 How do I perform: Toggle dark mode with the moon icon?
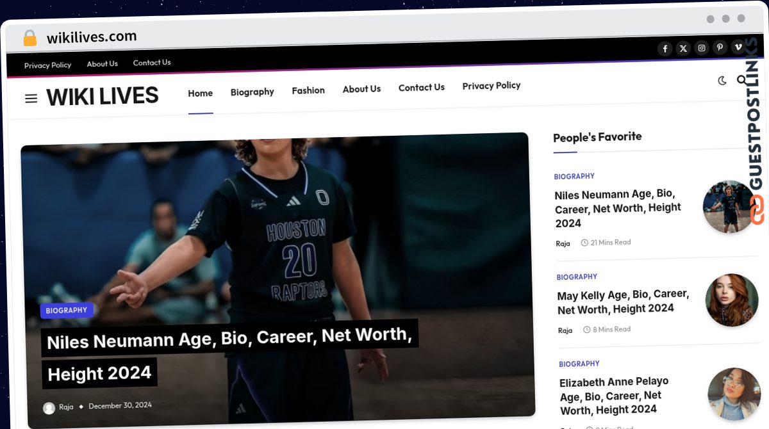tap(722, 81)
